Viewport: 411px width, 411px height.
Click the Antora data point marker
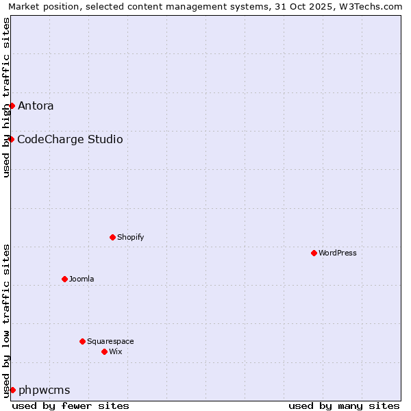tap(12, 105)
